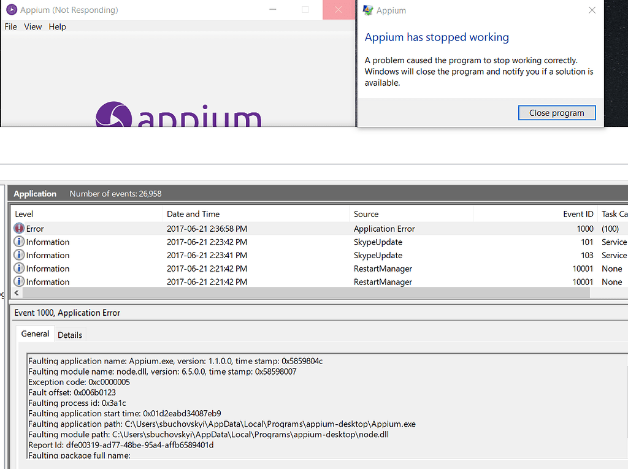Click the Appium logo icon in title bar

point(12,10)
